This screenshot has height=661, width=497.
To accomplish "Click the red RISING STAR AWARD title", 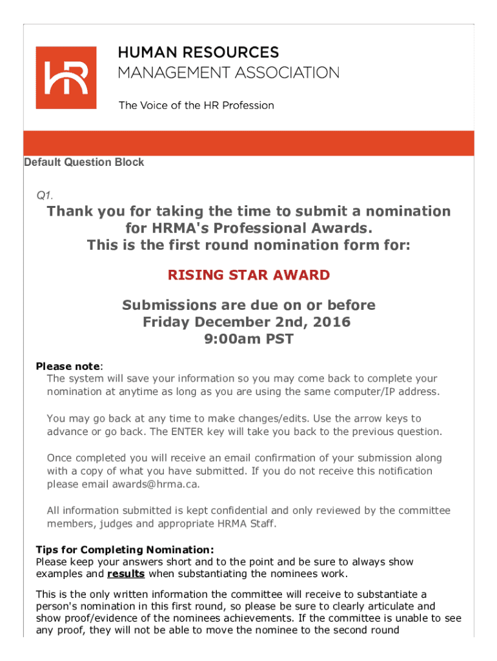I will click(x=249, y=275).
